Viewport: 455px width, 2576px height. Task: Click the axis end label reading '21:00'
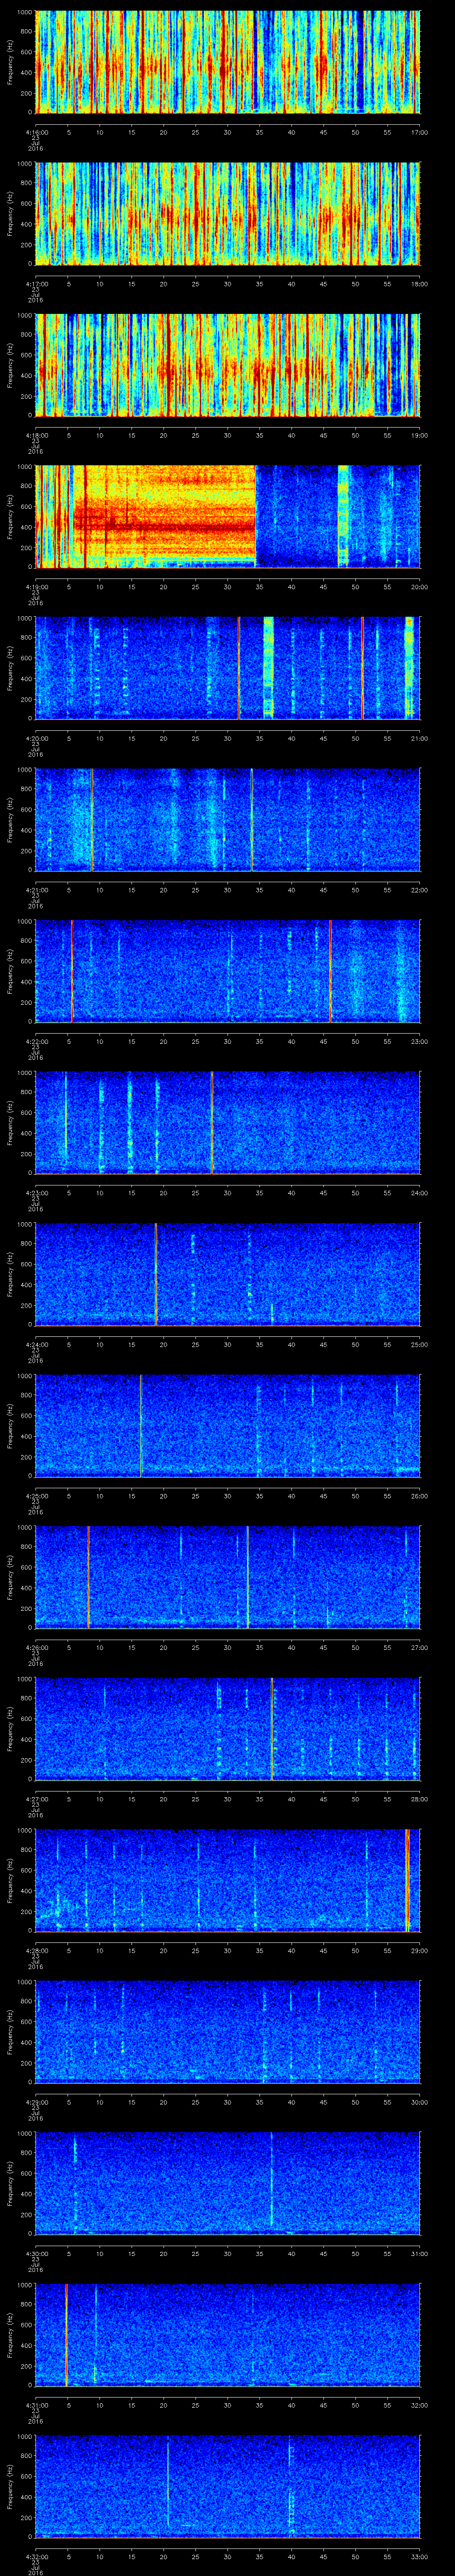click(x=420, y=738)
